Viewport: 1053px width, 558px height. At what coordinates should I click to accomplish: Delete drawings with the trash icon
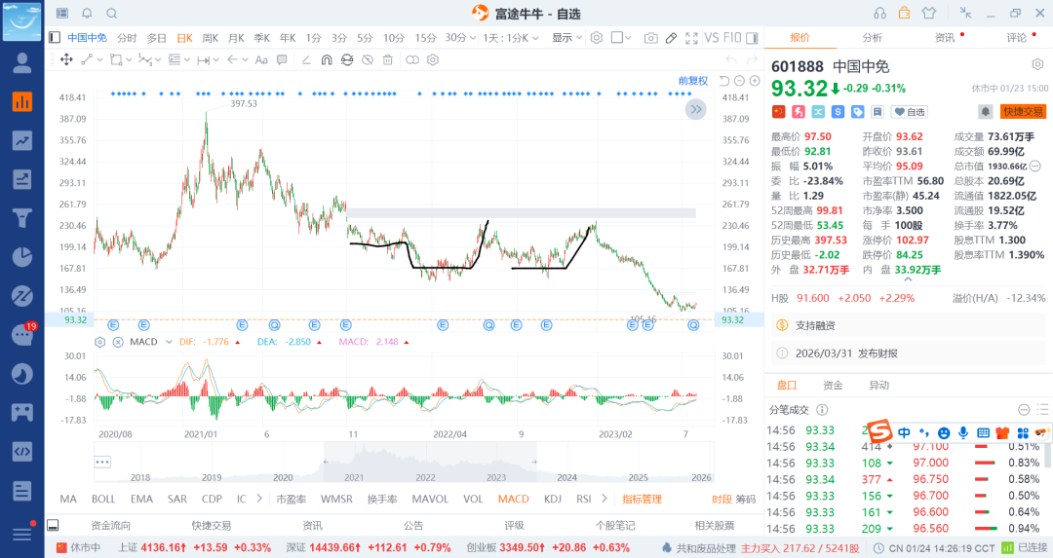[x=387, y=59]
